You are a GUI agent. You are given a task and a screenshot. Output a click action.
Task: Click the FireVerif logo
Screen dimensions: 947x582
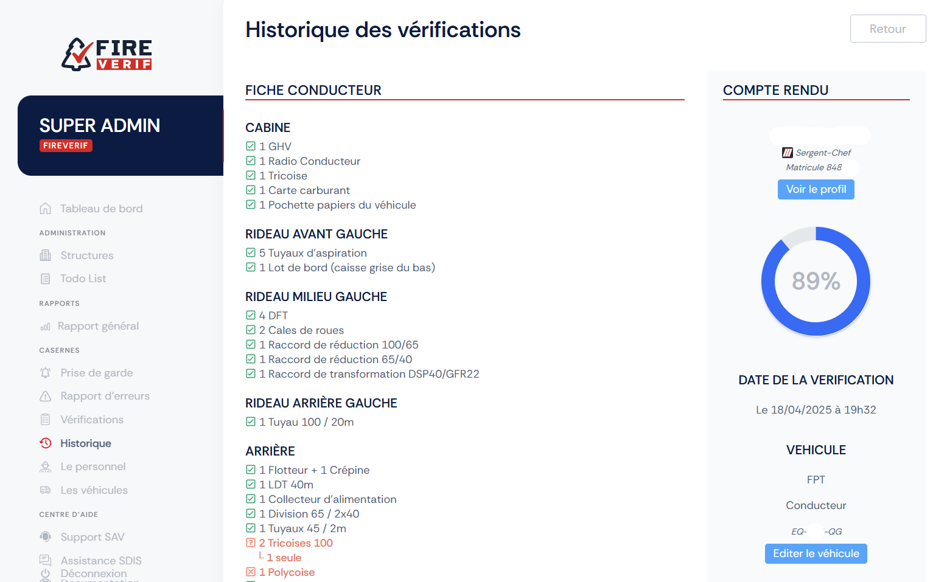pos(107,55)
